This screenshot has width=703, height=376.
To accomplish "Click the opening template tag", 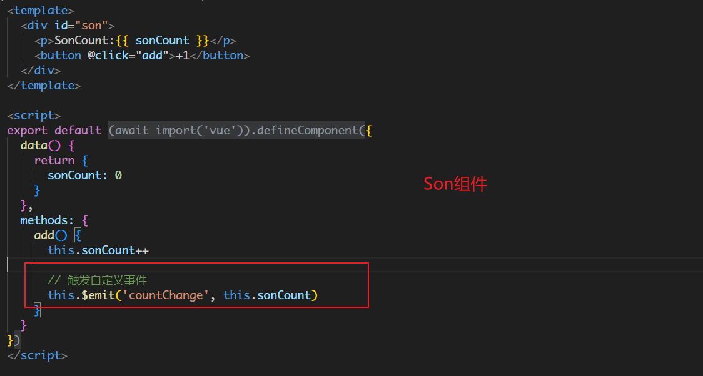I will point(41,10).
